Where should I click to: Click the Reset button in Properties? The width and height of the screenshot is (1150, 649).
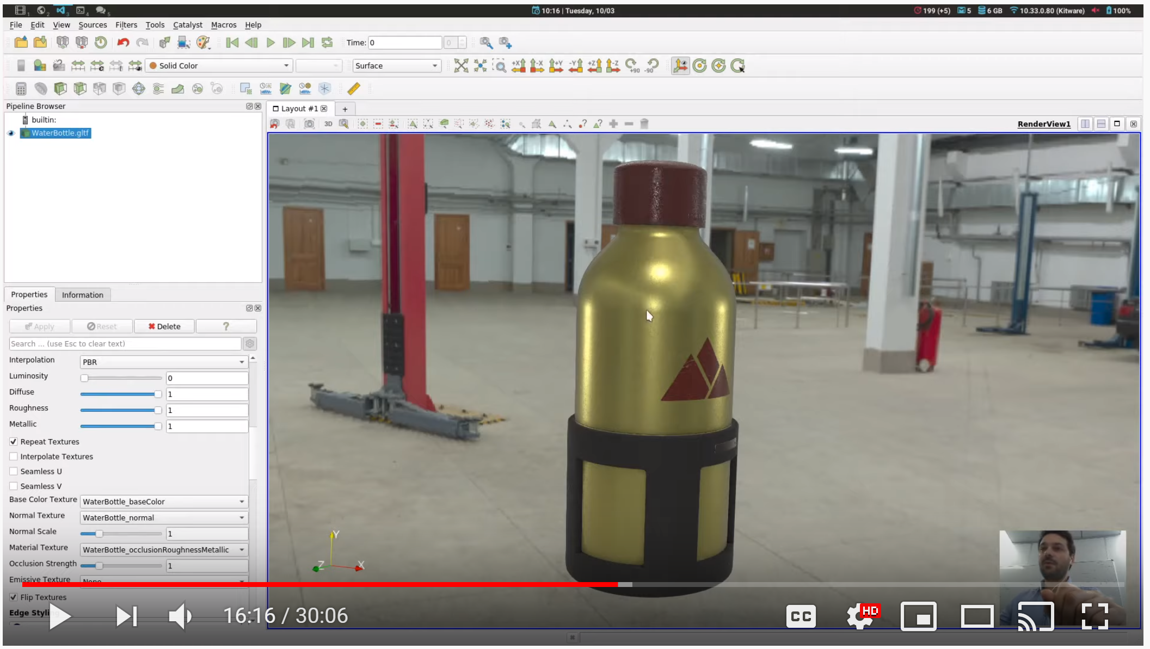pos(102,326)
